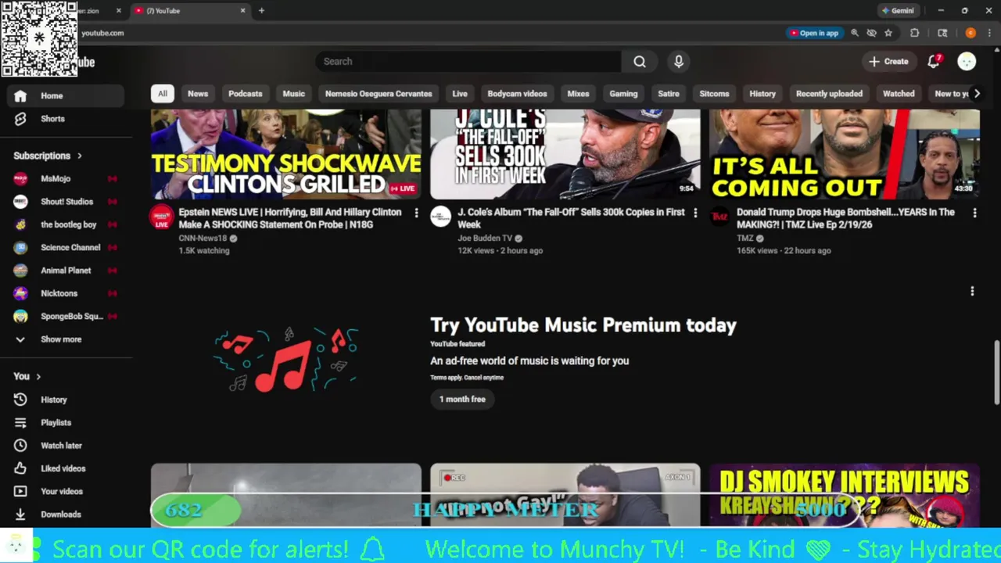Select the News filter chip
The height and width of the screenshot is (563, 1001).
pos(198,94)
